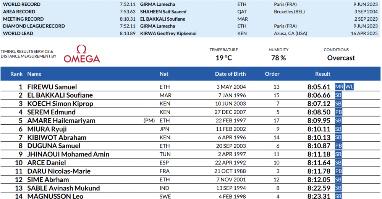This screenshot has height=199, width=382.
Task: Click the DIAMOND LEAGUE RECORD label
Action: click(x=34, y=26)
